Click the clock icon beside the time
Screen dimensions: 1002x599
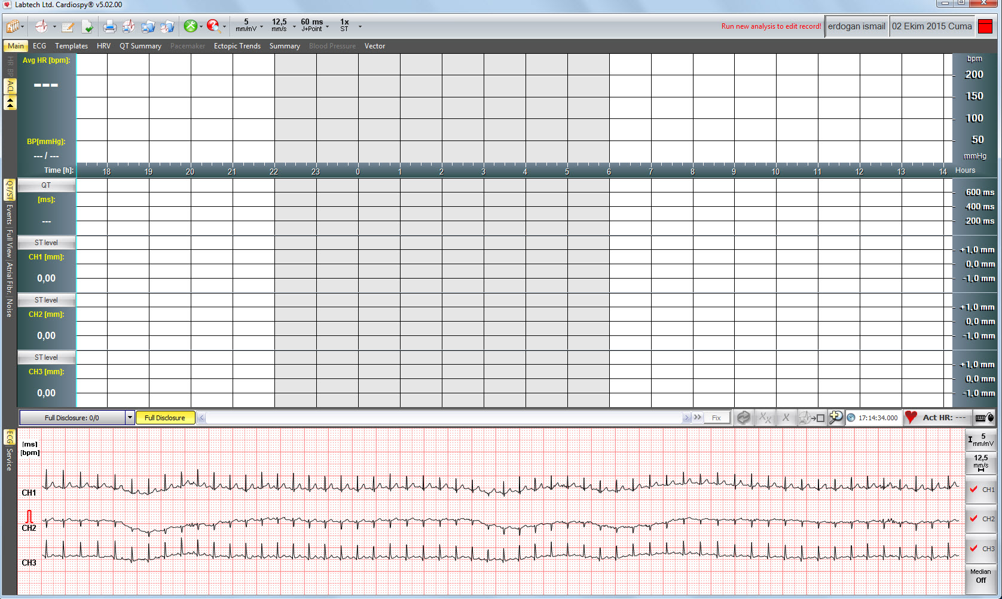click(851, 418)
